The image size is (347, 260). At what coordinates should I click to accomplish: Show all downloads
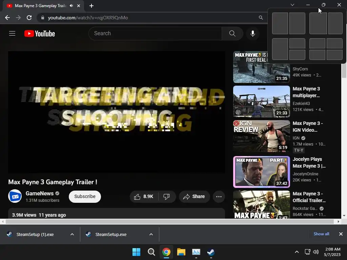tap(321, 234)
